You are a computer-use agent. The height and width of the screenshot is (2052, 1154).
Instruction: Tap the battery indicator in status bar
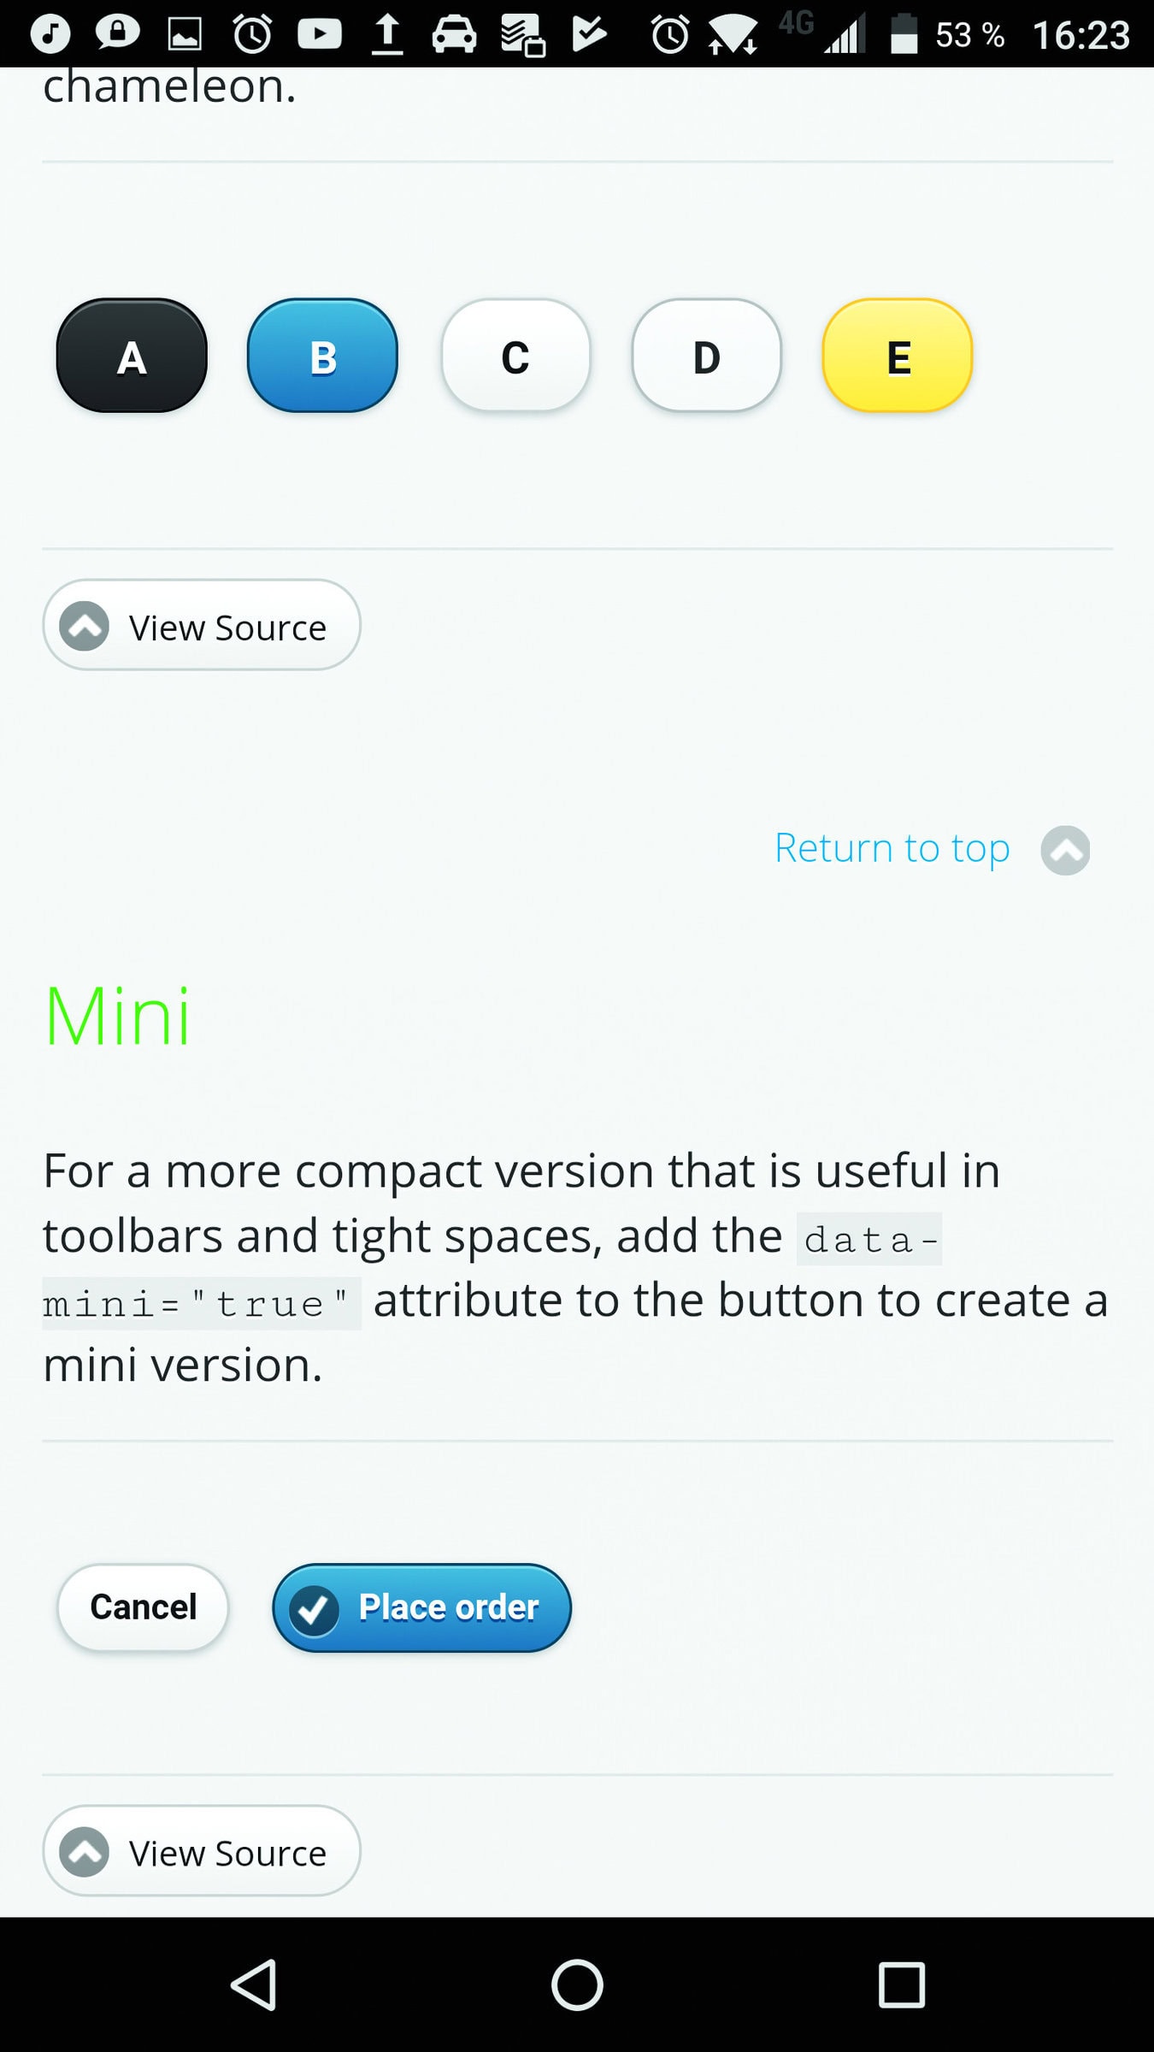[x=904, y=34]
